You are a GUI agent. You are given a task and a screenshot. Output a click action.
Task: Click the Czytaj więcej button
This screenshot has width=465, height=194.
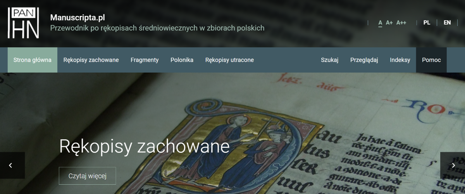point(87,176)
